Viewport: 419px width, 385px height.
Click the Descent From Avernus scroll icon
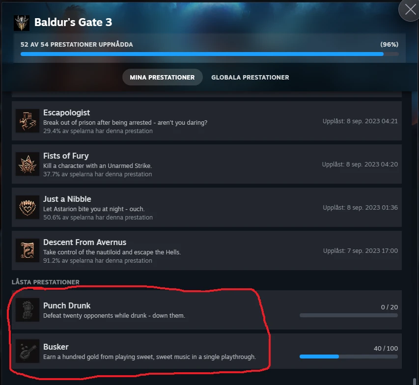[x=28, y=250]
